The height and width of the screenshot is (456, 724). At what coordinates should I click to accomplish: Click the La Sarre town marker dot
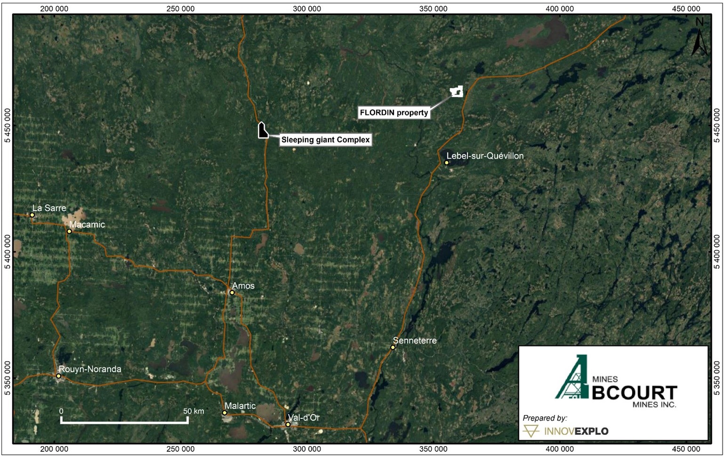point(32,215)
